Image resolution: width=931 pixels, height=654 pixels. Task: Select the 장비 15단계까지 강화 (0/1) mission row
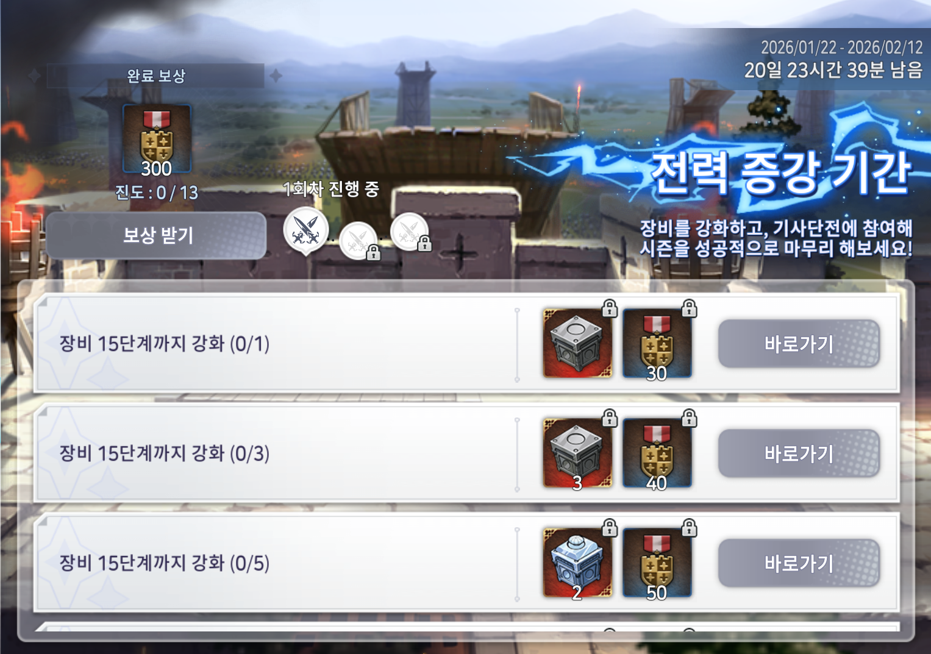click(x=466, y=343)
